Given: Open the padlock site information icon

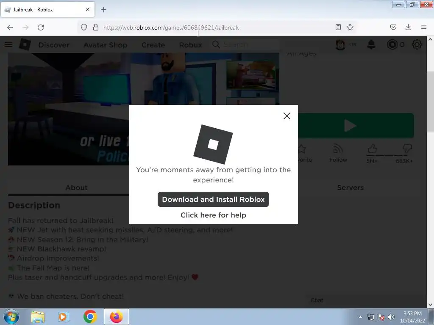Looking at the screenshot, I should (96, 27).
